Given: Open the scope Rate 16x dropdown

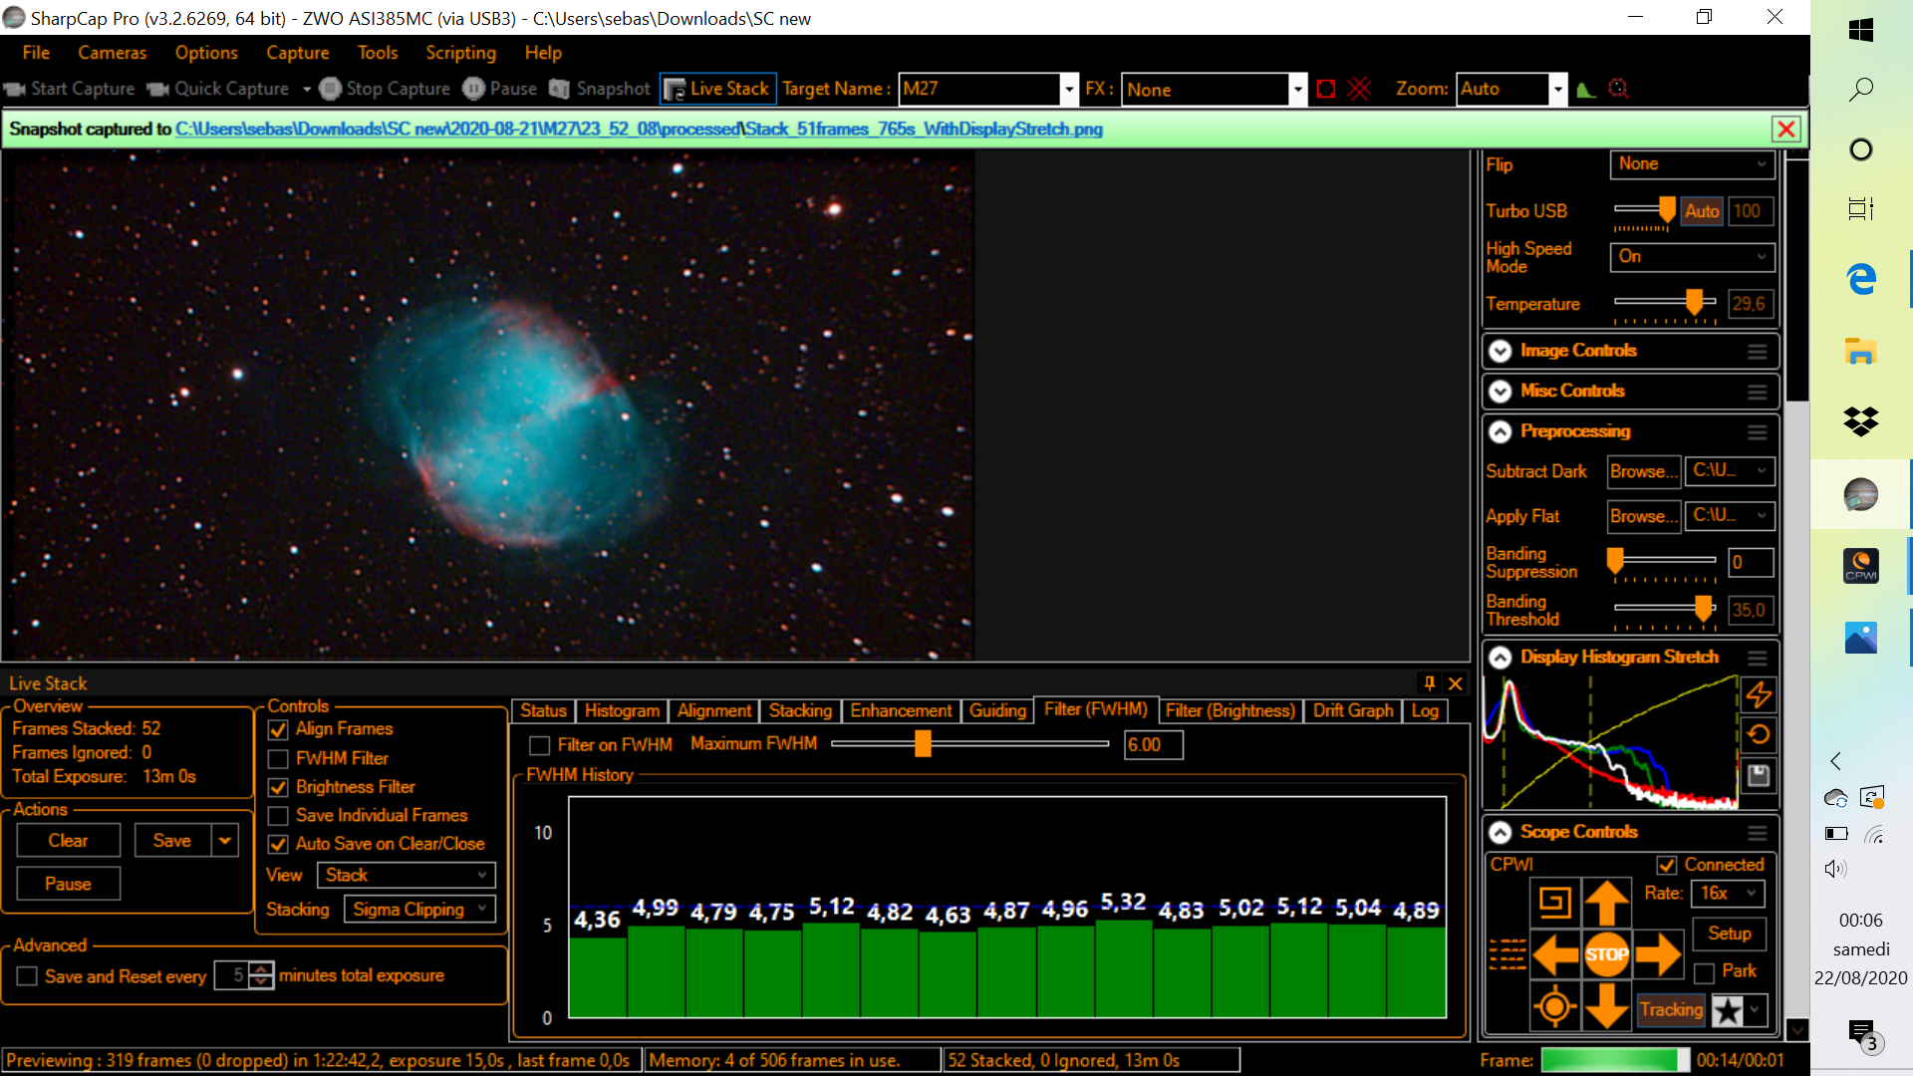Looking at the screenshot, I should pyautogui.click(x=1728, y=894).
